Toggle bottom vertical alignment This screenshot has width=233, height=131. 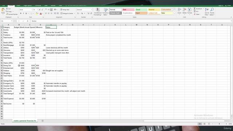[x=51, y=10]
